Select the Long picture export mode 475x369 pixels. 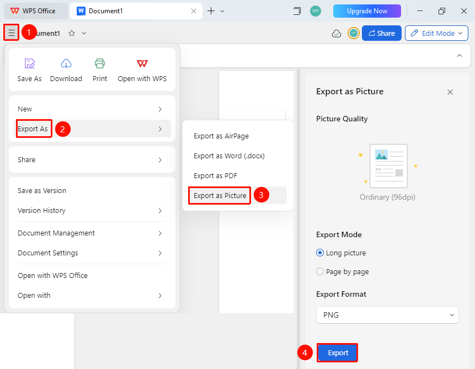[x=341, y=253]
